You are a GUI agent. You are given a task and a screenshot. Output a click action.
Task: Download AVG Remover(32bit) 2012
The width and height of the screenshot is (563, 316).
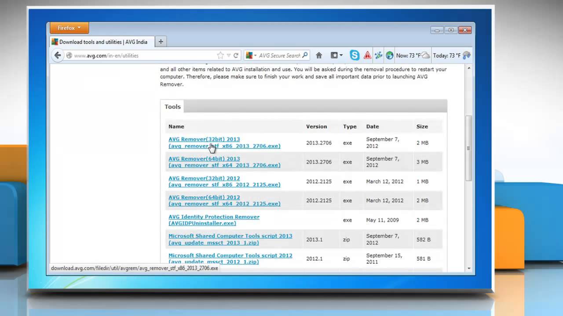pos(224,181)
